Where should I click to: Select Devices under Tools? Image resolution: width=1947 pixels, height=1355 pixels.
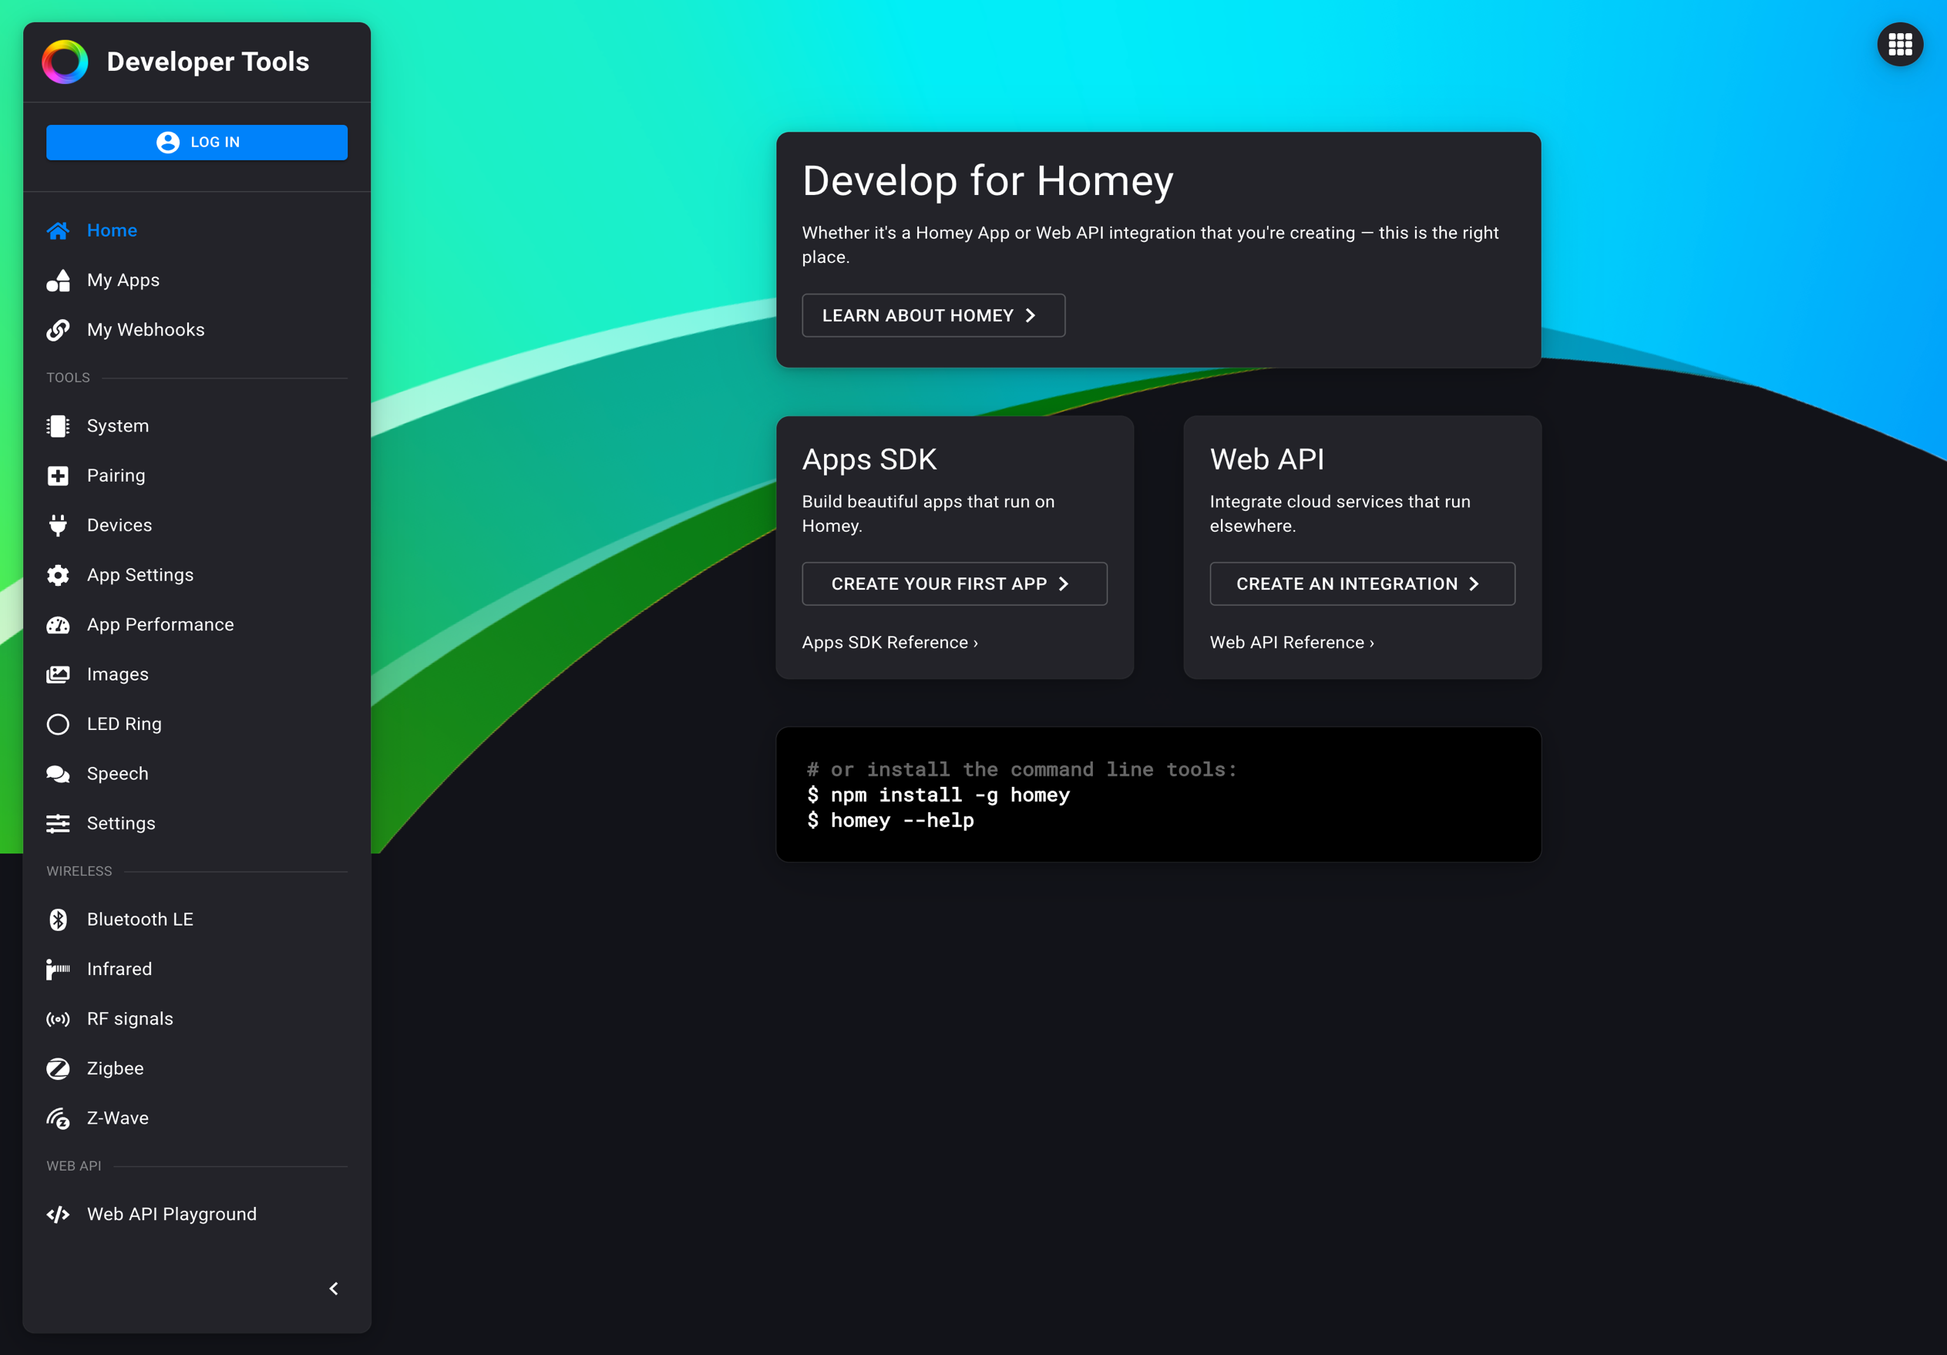coord(197,526)
